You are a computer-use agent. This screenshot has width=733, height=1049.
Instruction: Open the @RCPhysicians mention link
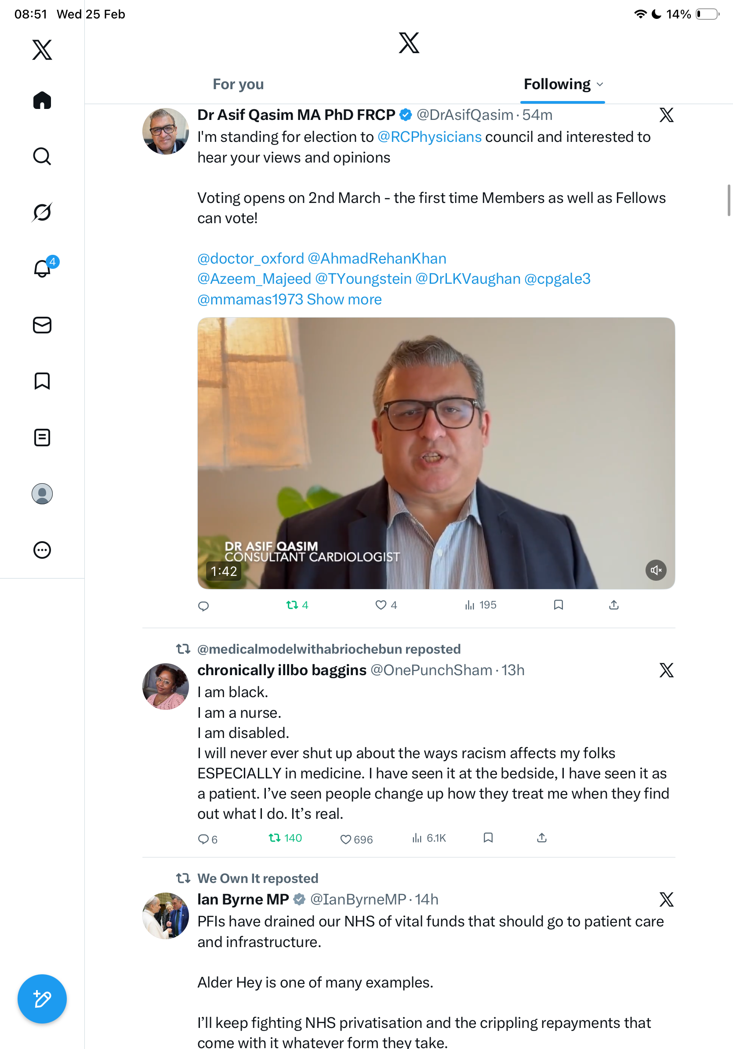(429, 137)
